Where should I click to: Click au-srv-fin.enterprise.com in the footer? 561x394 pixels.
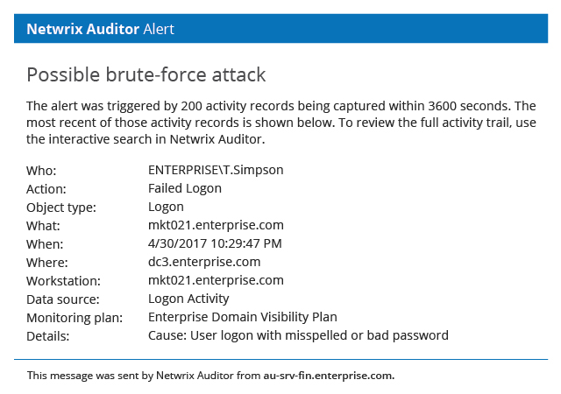329,376
